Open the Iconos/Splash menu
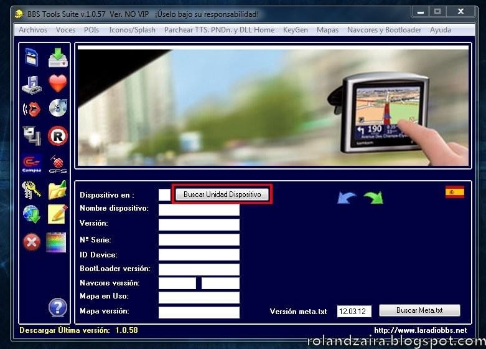Screen dimensions: 486x349 (132, 30)
